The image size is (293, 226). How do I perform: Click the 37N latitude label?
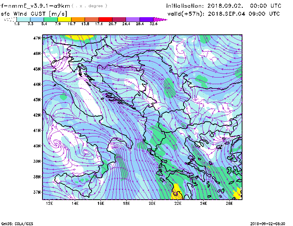(x=37, y=192)
